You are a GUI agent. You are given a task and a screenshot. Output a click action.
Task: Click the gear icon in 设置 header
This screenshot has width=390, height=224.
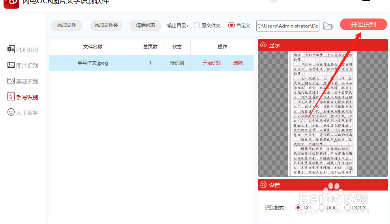click(263, 185)
